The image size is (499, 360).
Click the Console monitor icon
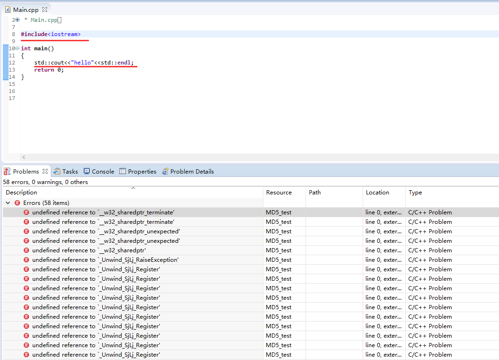point(86,171)
